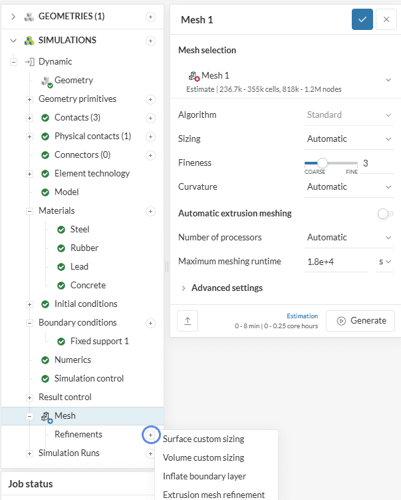Click the blue checkmark confirm icon

pyautogui.click(x=362, y=20)
